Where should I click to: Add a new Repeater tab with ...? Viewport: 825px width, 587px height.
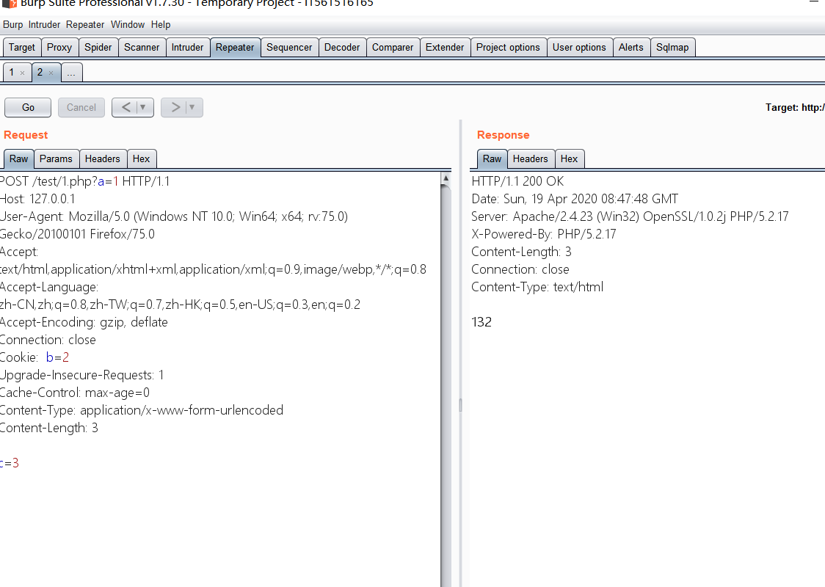coord(71,73)
